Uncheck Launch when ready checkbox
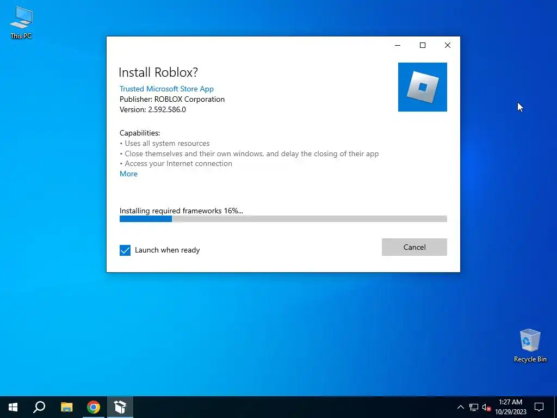Image resolution: width=557 pixels, height=418 pixels. (125, 250)
